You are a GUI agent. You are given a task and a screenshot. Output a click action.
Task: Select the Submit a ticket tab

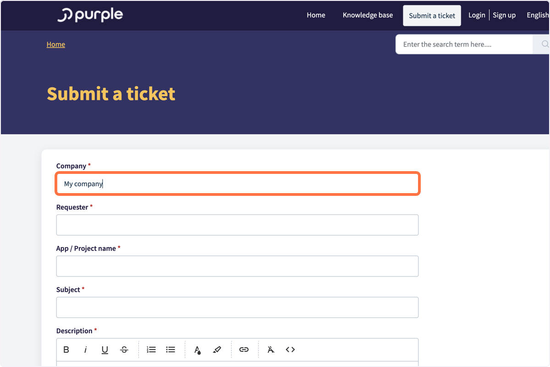(x=432, y=16)
